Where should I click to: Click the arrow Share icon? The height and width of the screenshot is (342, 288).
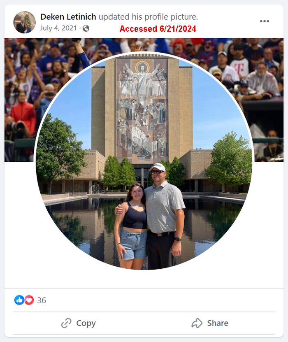tap(197, 323)
